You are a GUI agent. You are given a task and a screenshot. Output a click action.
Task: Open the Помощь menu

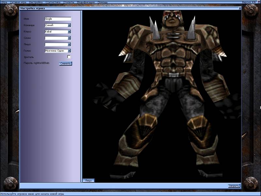102,2
